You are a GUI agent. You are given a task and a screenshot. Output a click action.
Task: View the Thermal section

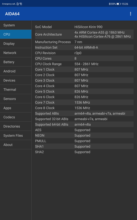(16, 89)
